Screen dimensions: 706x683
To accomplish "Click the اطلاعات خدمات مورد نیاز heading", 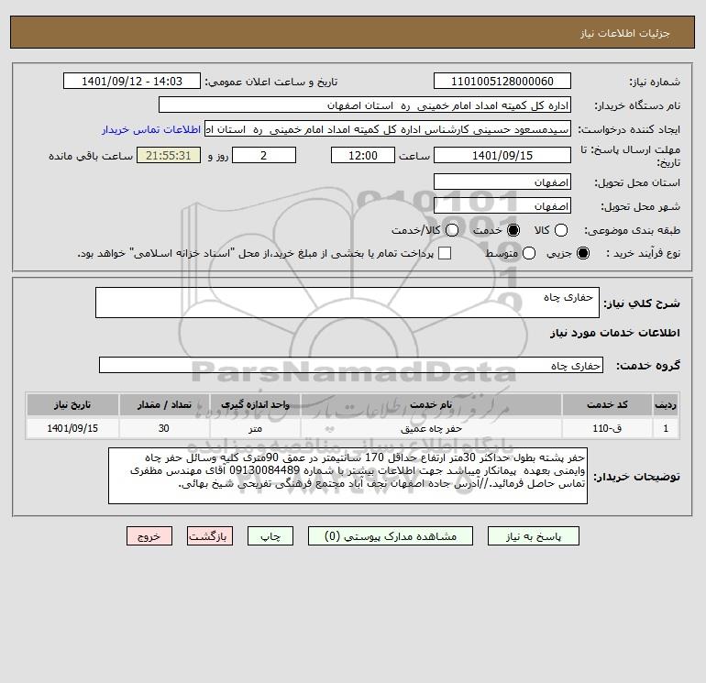I will point(614,333).
